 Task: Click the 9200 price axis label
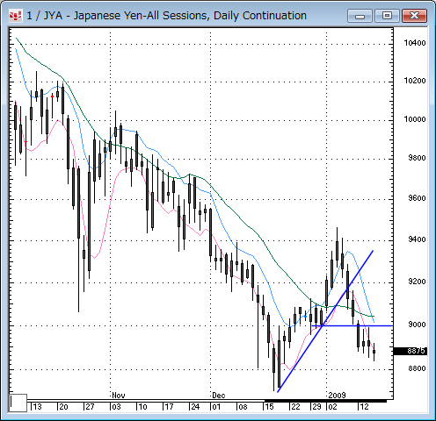(x=417, y=282)
